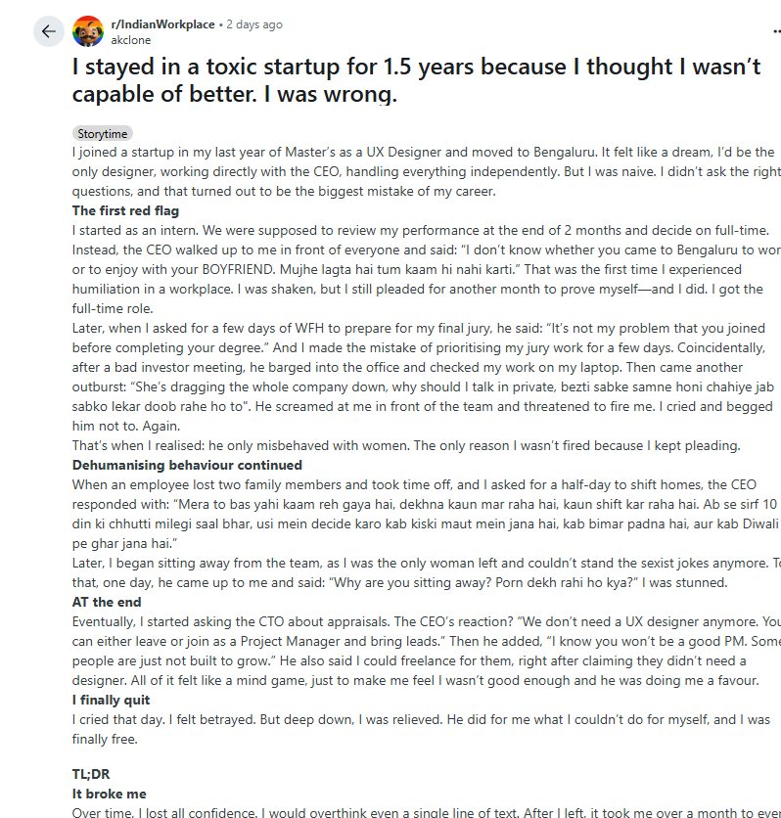The image size is (781, 818).
Task: Click the back arrow button
Action: tap(48, 31)
